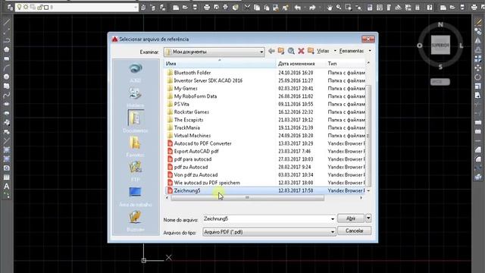Screen dimensions: 485x273
Task: Select the Export AutoCAD pdf file
Action: (x=196, y=152)
